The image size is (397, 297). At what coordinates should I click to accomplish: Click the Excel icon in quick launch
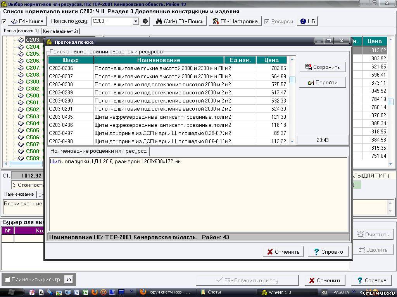pos(85,292)
